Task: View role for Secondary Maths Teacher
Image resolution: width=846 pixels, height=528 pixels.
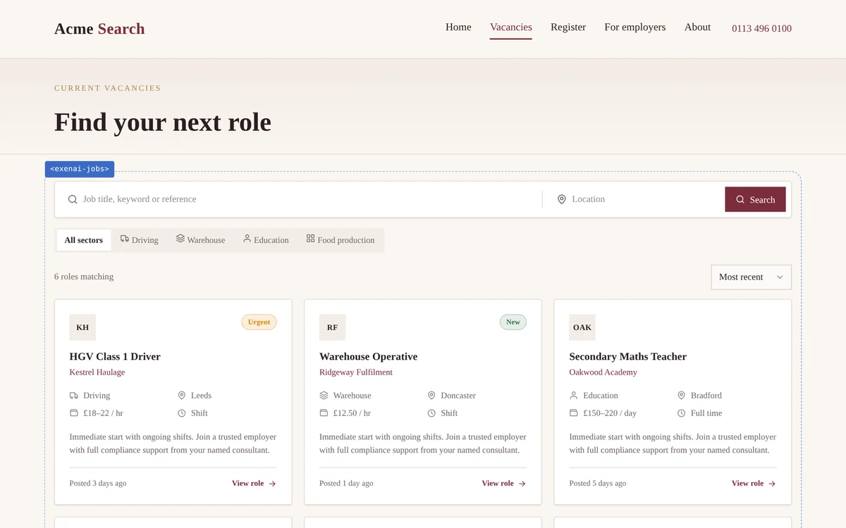Action: (x=754, y=484)
